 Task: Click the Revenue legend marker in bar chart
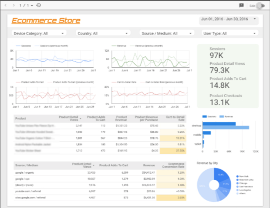click(x=222, y=117)
